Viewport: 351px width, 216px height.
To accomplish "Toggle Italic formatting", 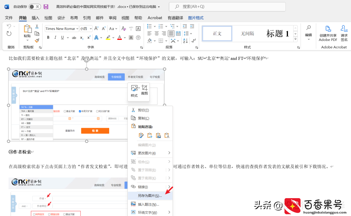I will click(55, 38).
